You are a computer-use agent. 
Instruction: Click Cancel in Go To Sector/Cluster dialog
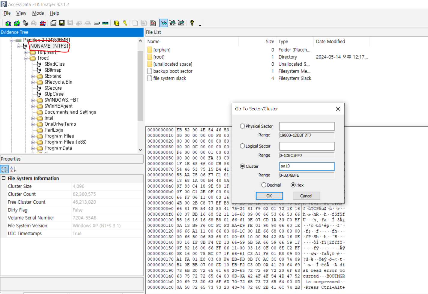[x=306, y=196]
